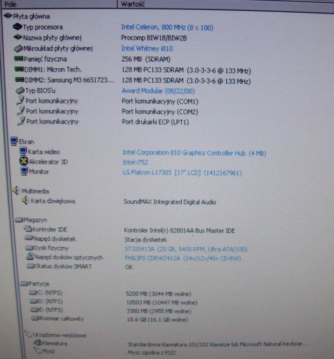Click the Klawiatura keyboard icon

(37, 343)
